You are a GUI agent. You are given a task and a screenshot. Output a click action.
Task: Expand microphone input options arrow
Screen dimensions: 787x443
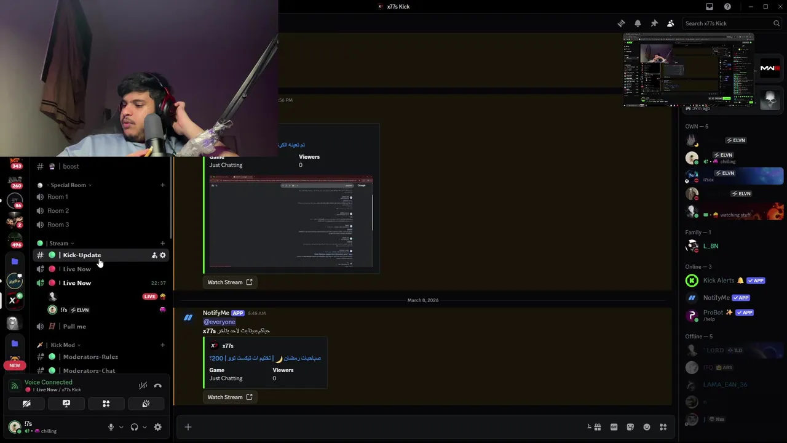tap(121, 427)
